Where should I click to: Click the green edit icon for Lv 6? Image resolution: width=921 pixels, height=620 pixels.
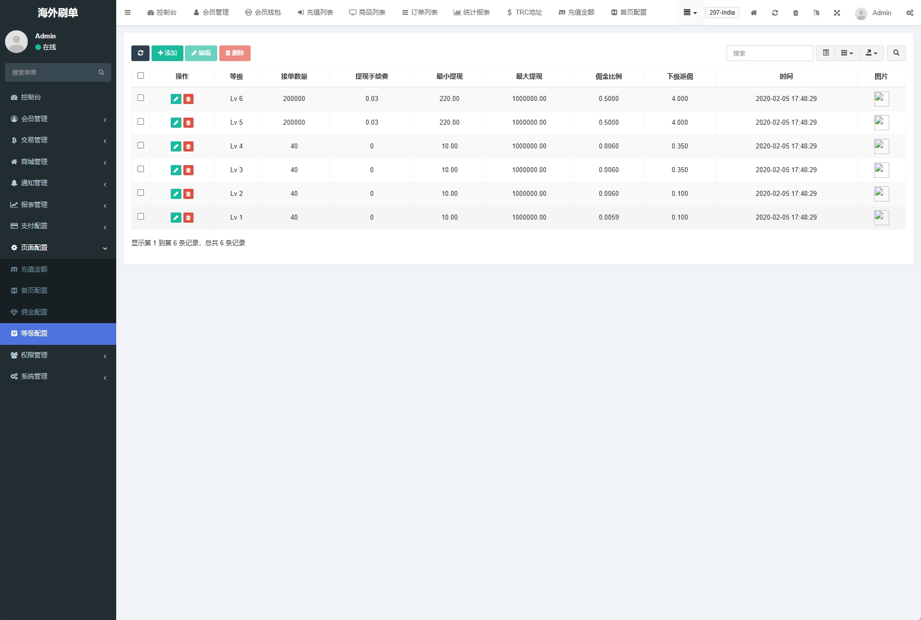point(176,99)
